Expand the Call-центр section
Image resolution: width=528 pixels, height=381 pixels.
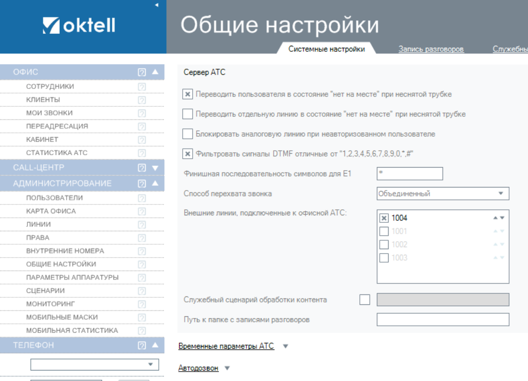[x=155, y=168]
